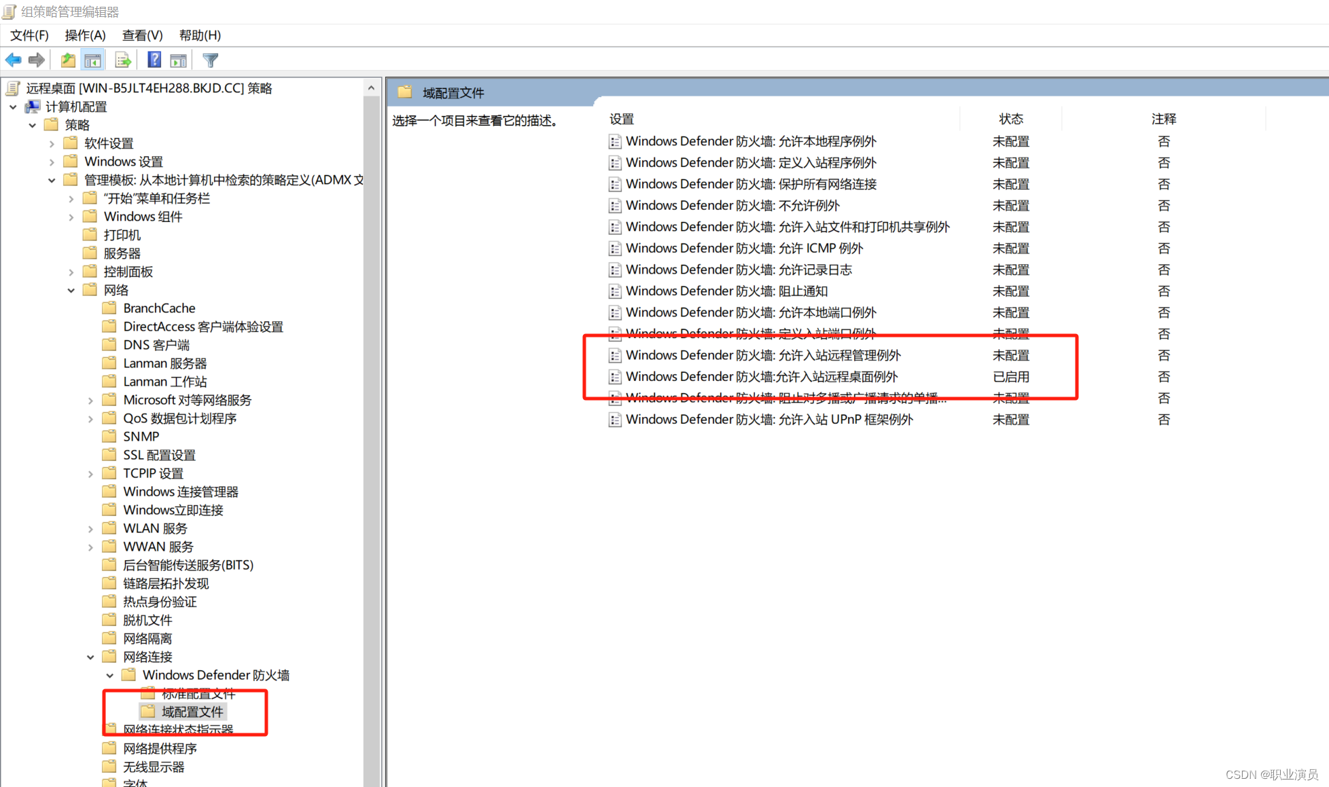Click the Export list toolbar icon
The width and height of the screenshot is (1329, 787).
tap(123, 60)
